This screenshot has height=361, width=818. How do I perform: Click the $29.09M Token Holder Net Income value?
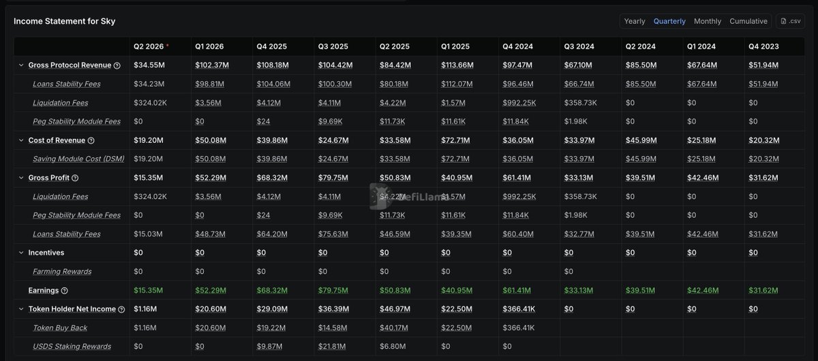tap(271, 309)
